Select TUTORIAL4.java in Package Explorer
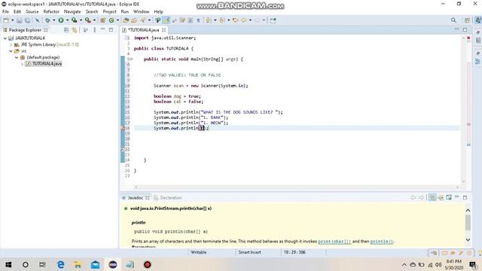The height and width of the screenshot is (271, 482). [x=44, y=64]
